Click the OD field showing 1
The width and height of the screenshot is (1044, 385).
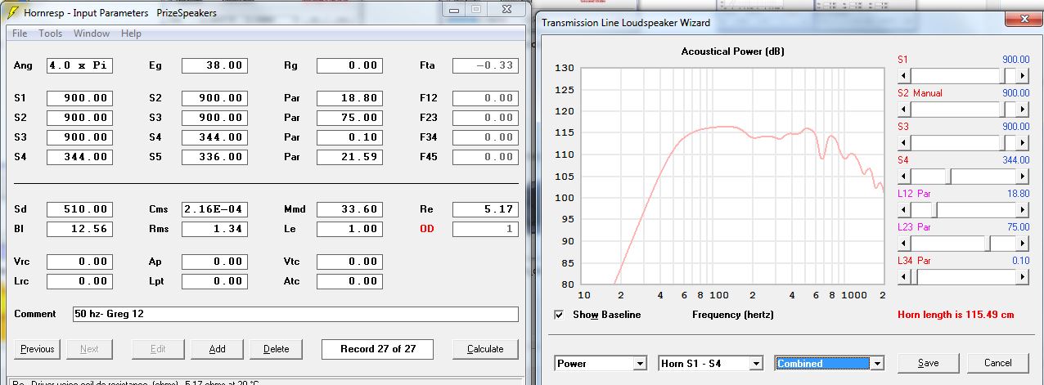pyautogui.click(x=485, y=229)
